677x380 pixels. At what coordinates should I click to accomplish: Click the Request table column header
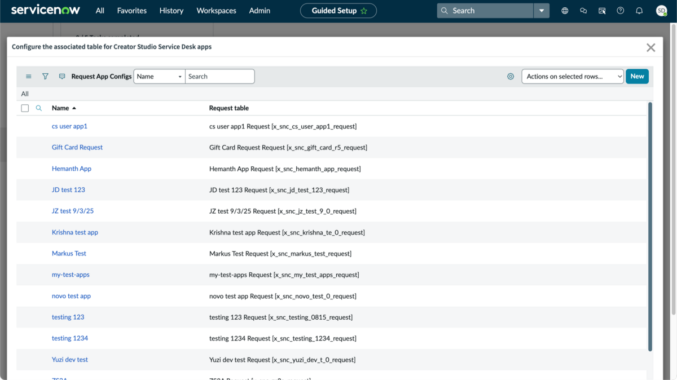(x=228, y=108)
